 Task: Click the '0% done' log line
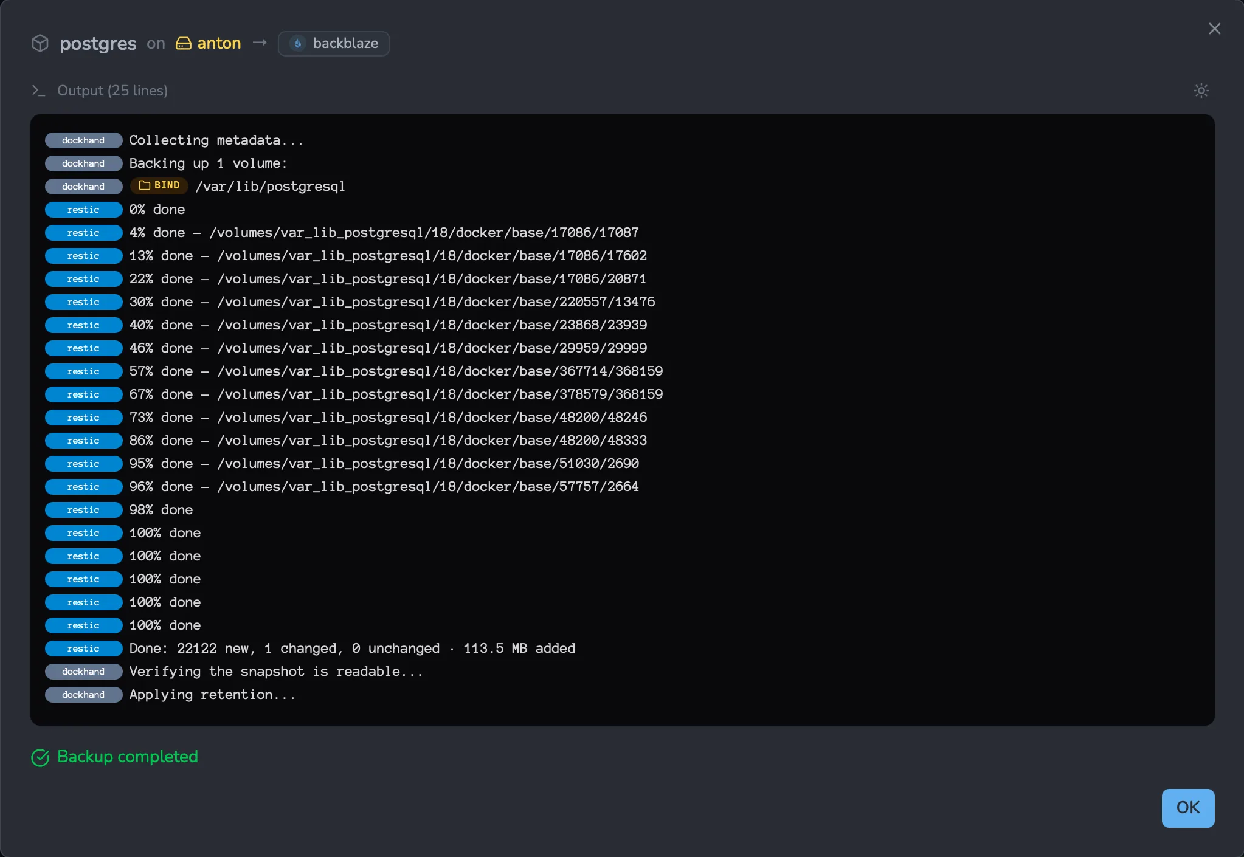157,210
